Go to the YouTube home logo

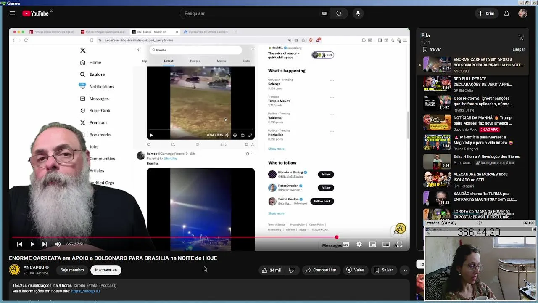(x=36, y=13)
